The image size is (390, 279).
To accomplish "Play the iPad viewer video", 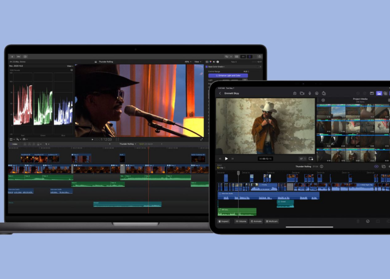I will (x=226, y=159).
